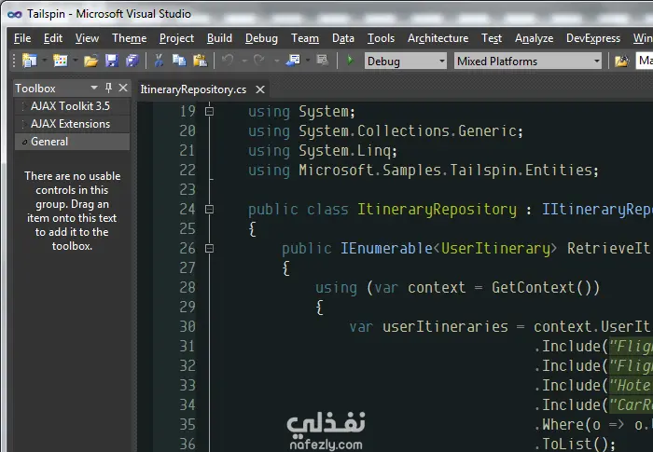The height and width of the screenshot is (452, 653).
Task: Click 'Microsoft.Samples.Tailspin.Entities' on line 22
Action: point(445,171)
